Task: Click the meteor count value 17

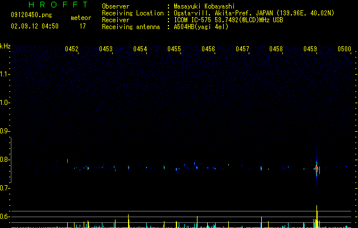Action: (x=83, y=26)
